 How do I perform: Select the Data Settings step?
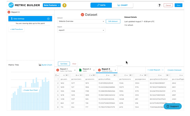tap(30, 19)
